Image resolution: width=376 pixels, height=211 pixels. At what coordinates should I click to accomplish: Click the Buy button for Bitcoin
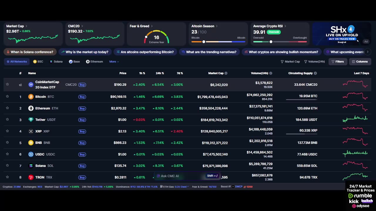82,97
